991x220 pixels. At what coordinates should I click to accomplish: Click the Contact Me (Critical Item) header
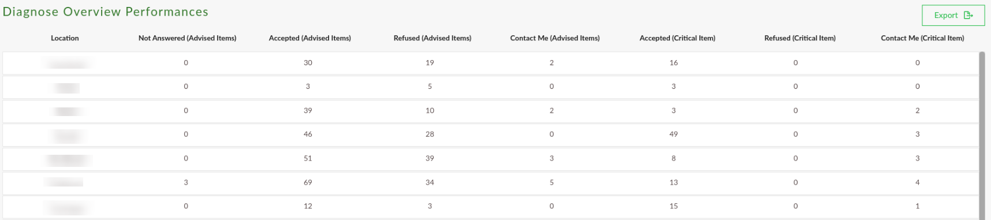pyautogui.click(x=922, y=38)
